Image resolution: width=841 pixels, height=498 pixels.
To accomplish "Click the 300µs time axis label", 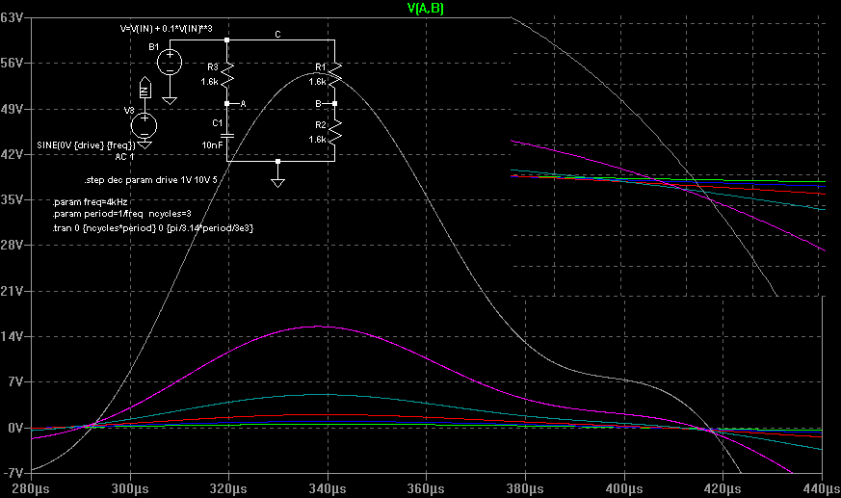I will tap(130, 489).
